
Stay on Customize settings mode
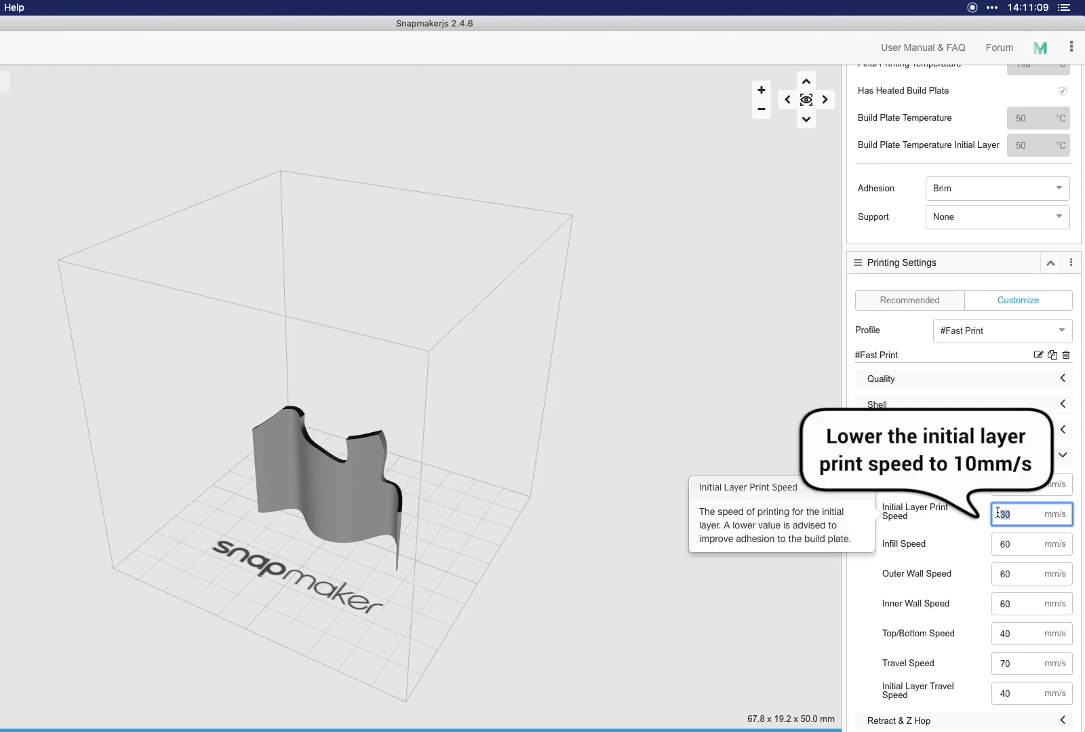coord(1018,300)
